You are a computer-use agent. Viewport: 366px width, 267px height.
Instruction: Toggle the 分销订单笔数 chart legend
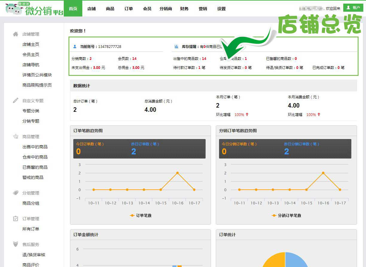[x=286, y=215]
